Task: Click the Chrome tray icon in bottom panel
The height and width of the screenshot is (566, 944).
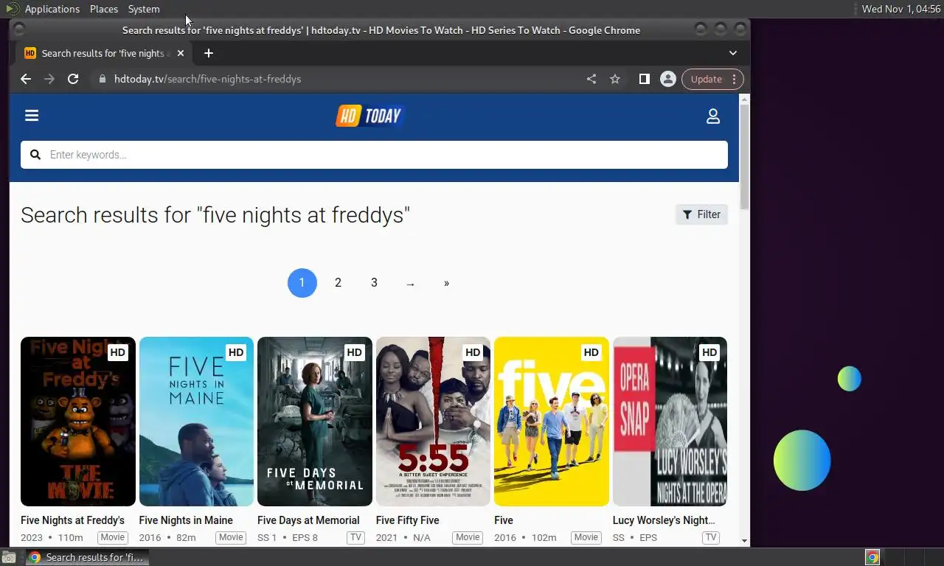Action: click(x=872, y=557)
